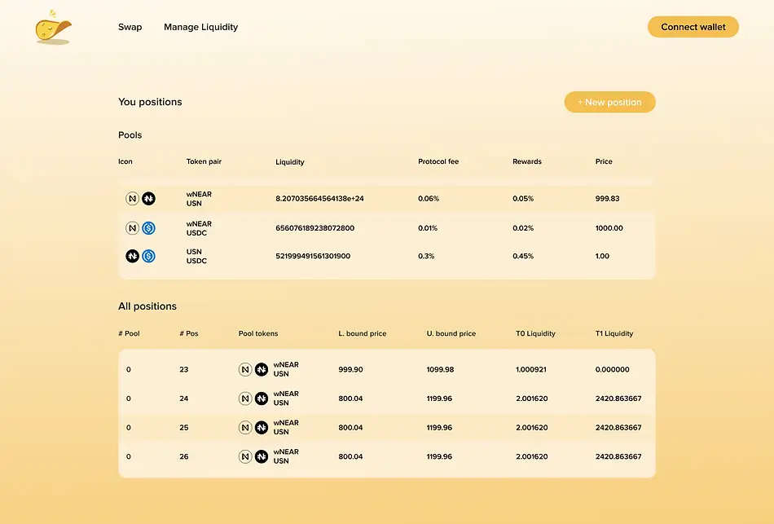Viewport: 774px width, 524px height.
Task: Click the L. bound price header
Action: pyautogui.click(x=363, y=333)
